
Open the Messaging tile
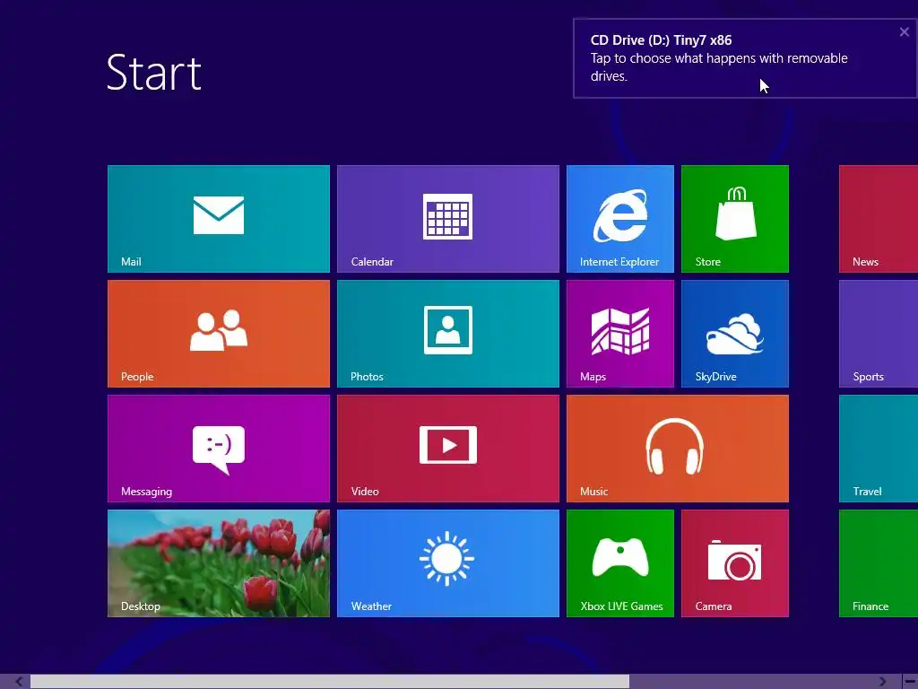click(x=219, y=449)
